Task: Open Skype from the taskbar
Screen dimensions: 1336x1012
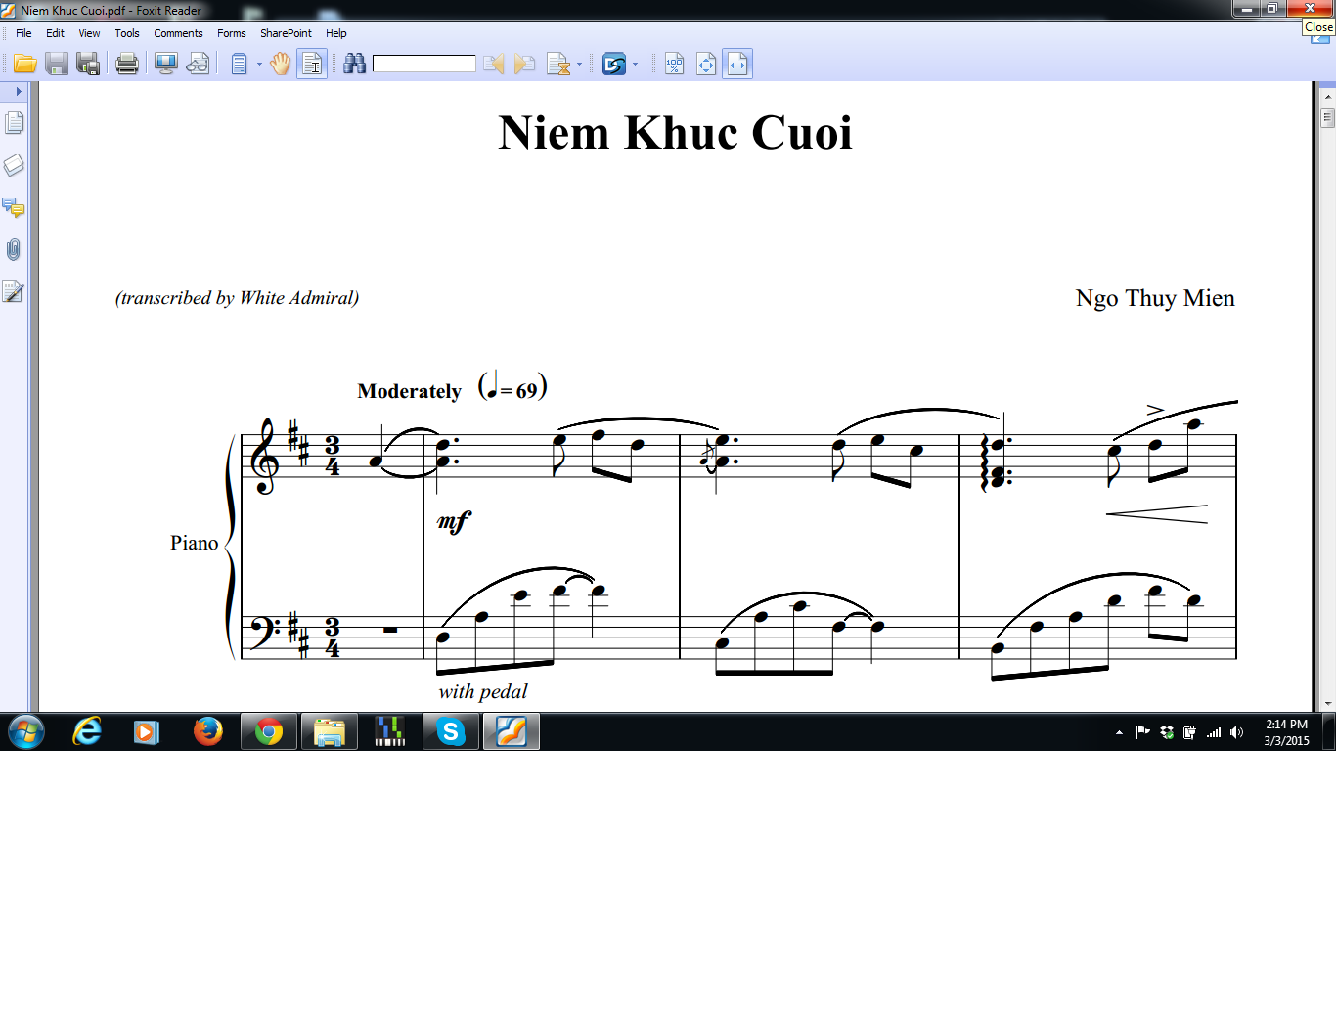Action: (x=451, y=731)
